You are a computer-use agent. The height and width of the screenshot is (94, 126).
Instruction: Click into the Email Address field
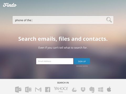55,61
